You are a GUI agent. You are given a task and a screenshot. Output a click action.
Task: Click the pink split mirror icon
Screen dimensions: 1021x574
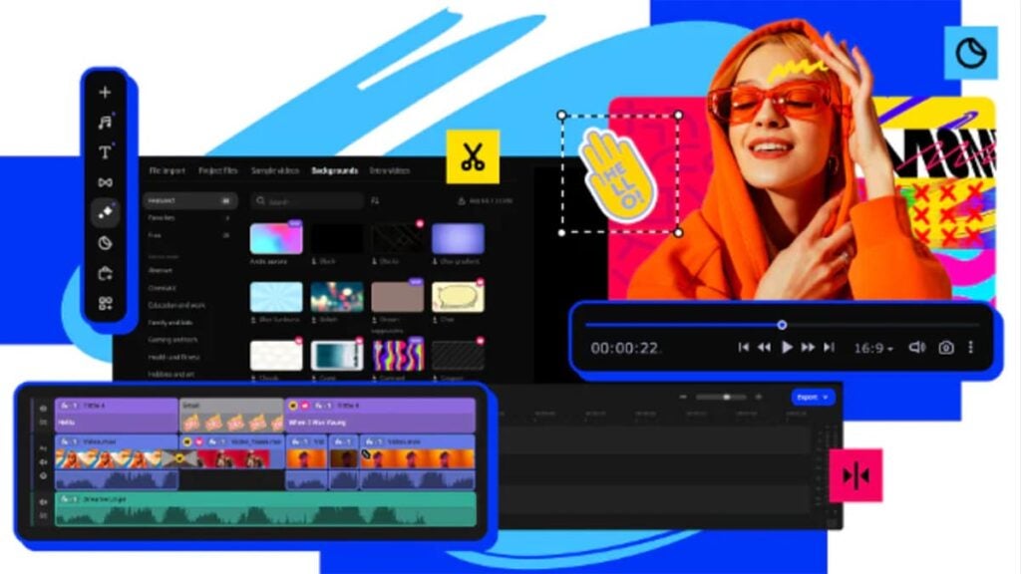pos(855,475)
